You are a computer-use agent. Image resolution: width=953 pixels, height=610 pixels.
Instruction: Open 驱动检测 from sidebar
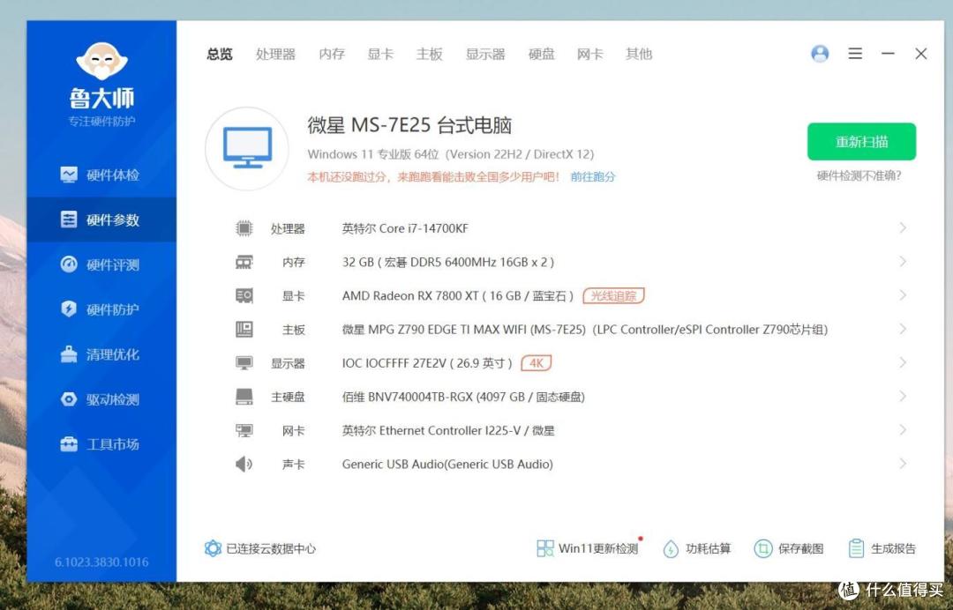(x=101, y=399)
